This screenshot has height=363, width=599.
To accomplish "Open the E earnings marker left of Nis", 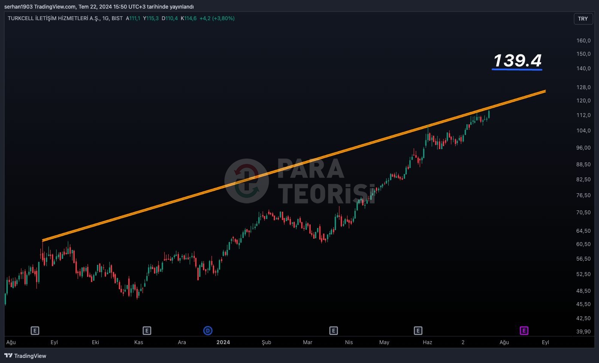I will tap(333, 330).
